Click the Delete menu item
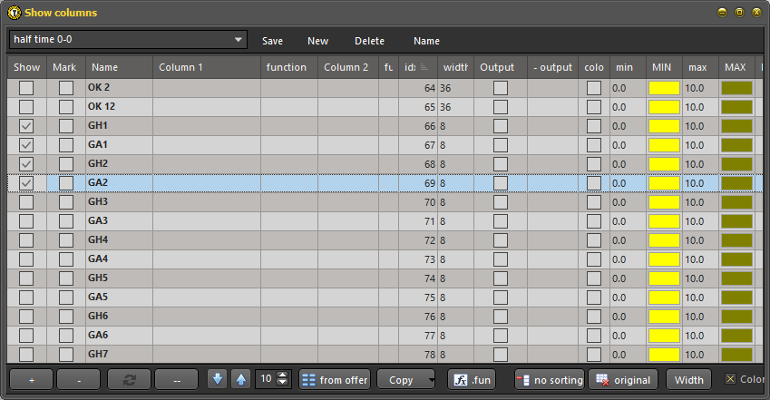 (x=369, y=41)
